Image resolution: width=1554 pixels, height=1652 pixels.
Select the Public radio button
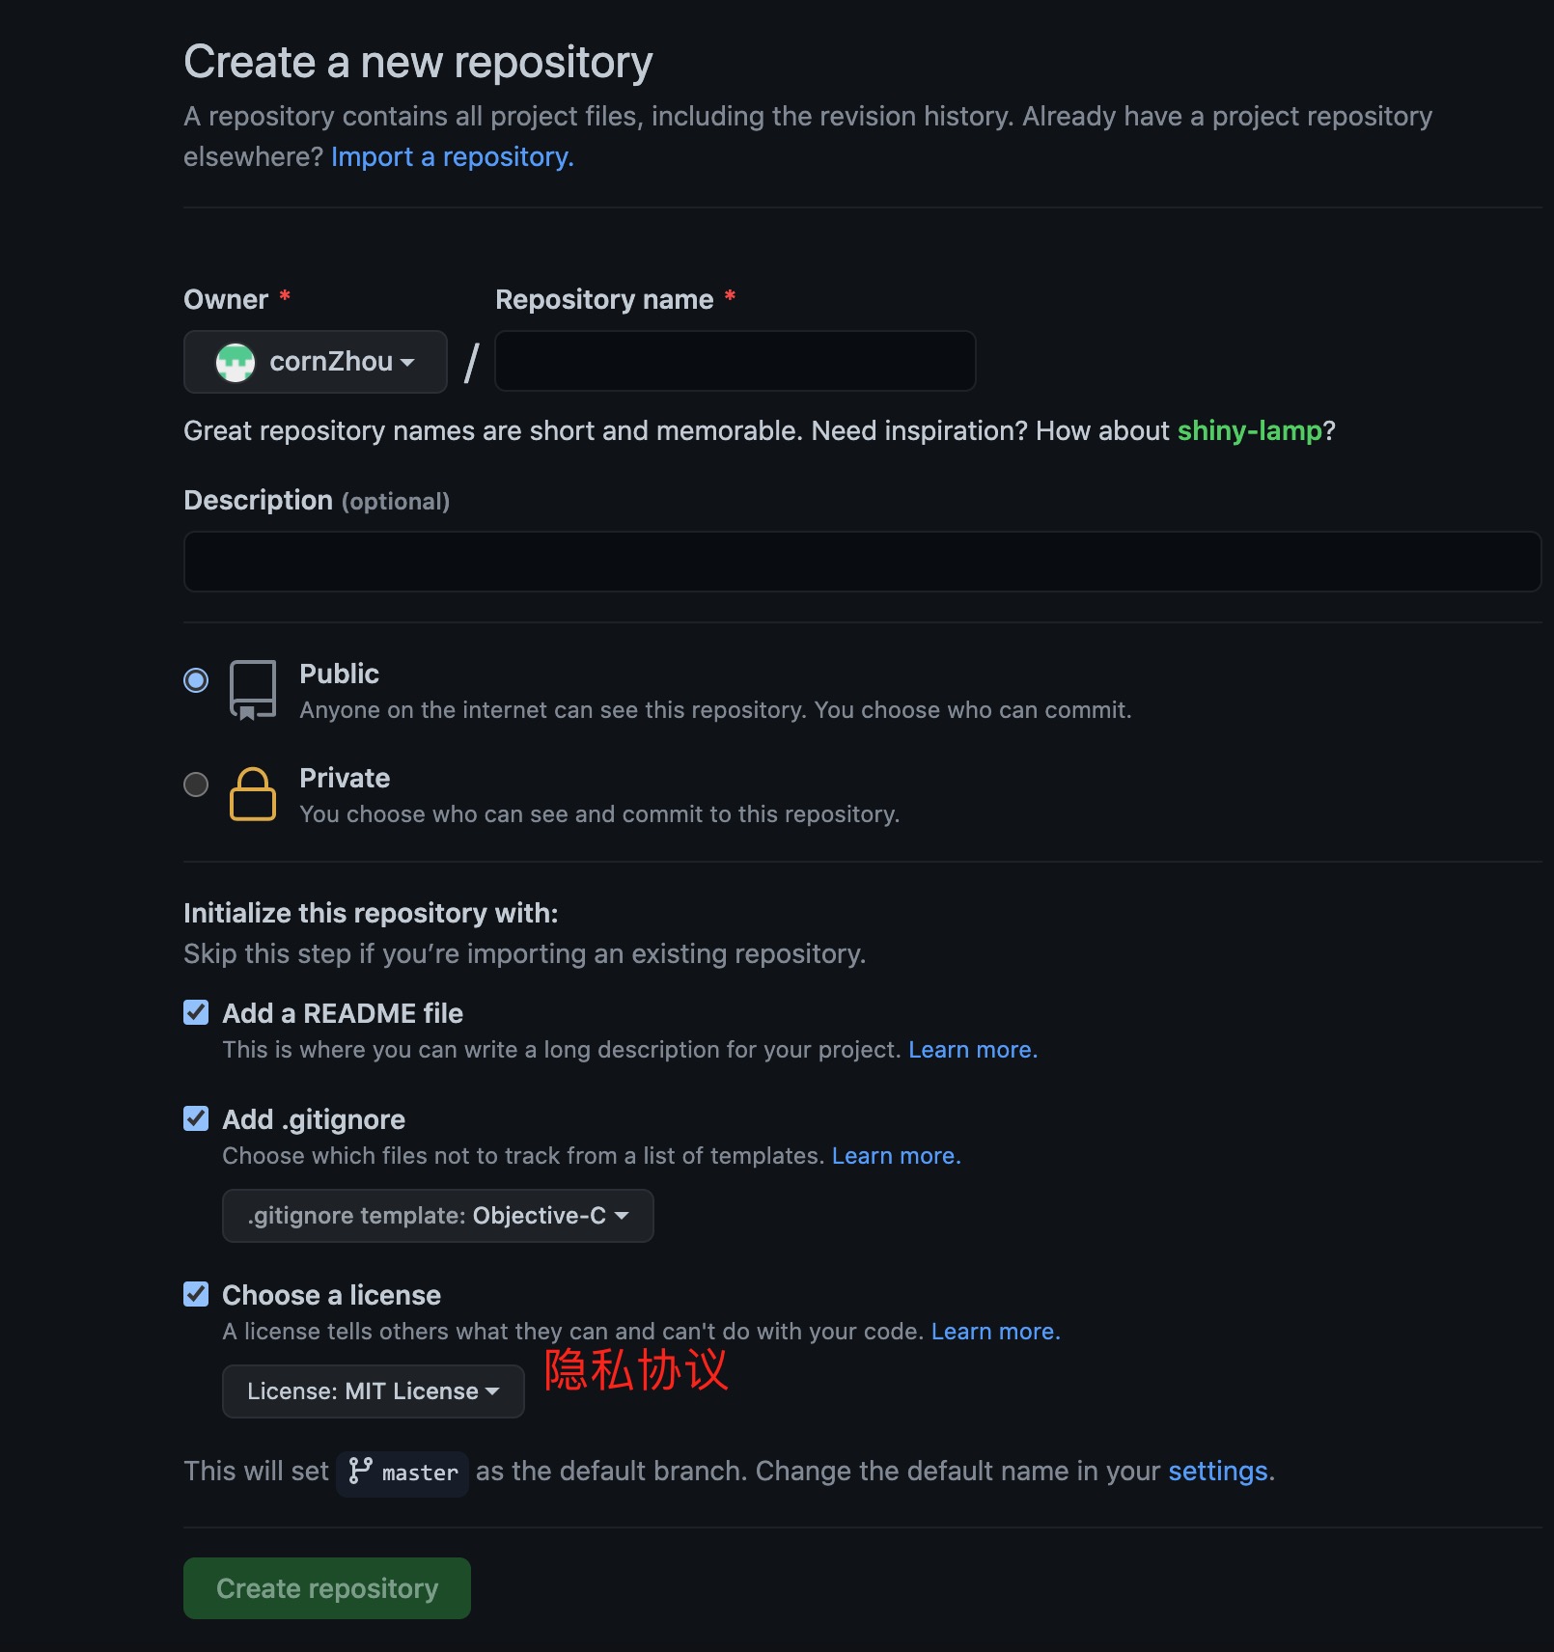pyautogui.click(x=196, y=680)
